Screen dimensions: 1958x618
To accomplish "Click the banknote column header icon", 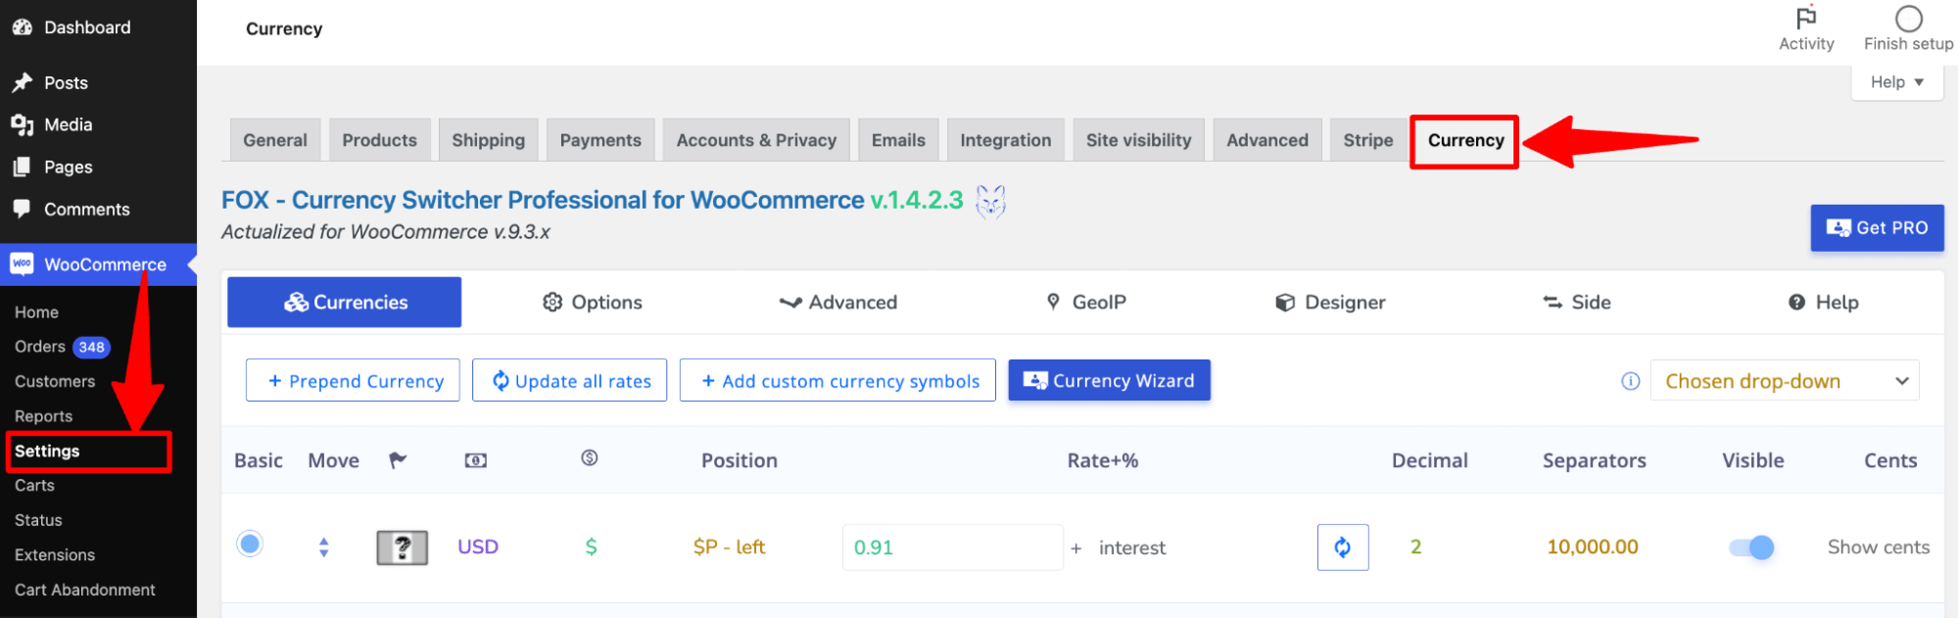I will tap(476, 460).
